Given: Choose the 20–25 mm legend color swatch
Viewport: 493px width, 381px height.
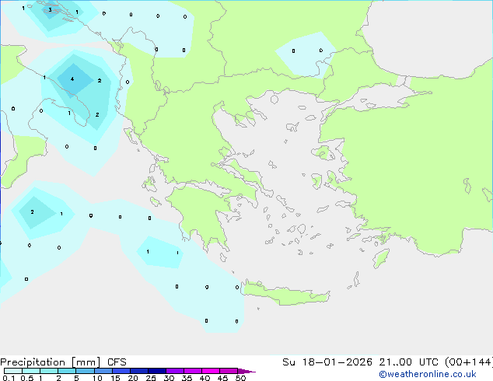Looking at the screenshot, I should click(x=138, y=371).
